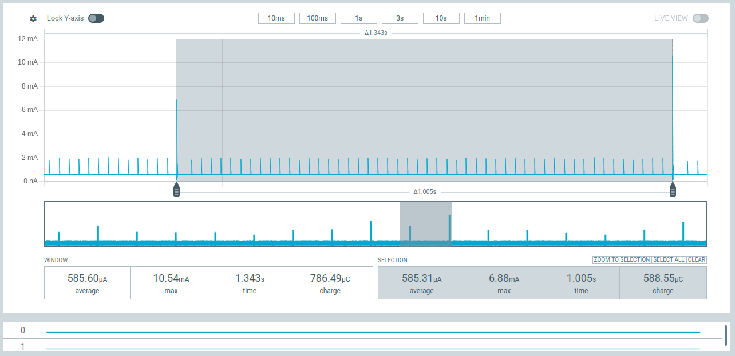Viewport: 735px width, 356px height.
Task: Click the digital channels vertical scrollbar
Action: [725, 335]
